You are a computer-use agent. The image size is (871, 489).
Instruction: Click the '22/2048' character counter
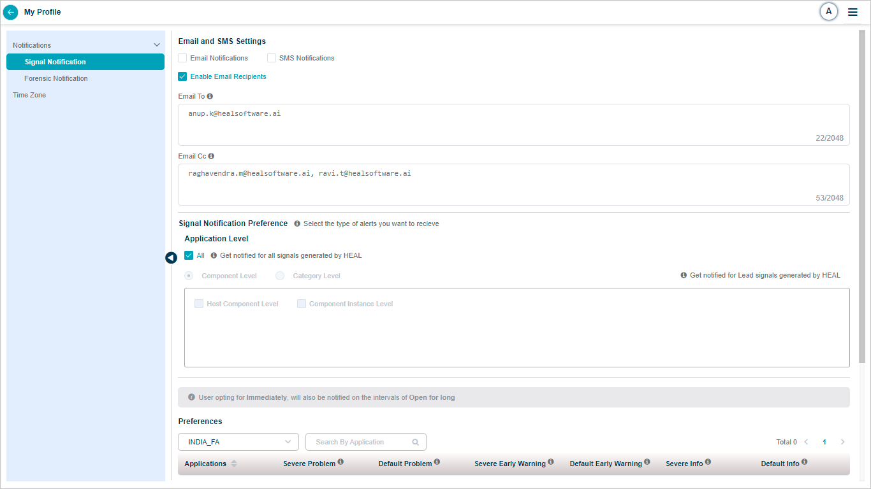830,138
